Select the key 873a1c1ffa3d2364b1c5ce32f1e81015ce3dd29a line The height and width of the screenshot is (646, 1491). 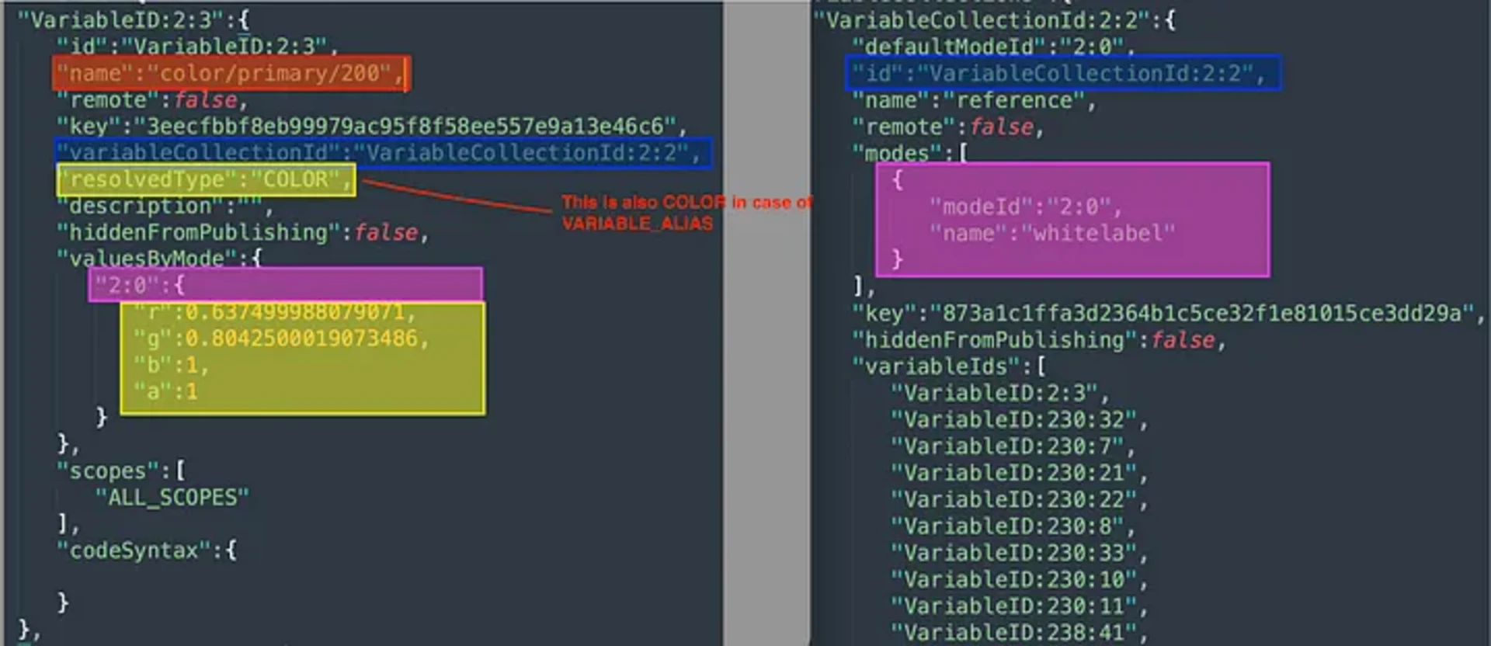tap(1169, 313)
